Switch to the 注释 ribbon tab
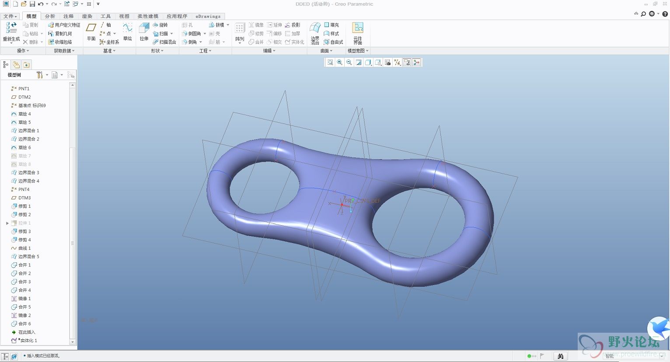Screen dimensions: 670x362 69,16
